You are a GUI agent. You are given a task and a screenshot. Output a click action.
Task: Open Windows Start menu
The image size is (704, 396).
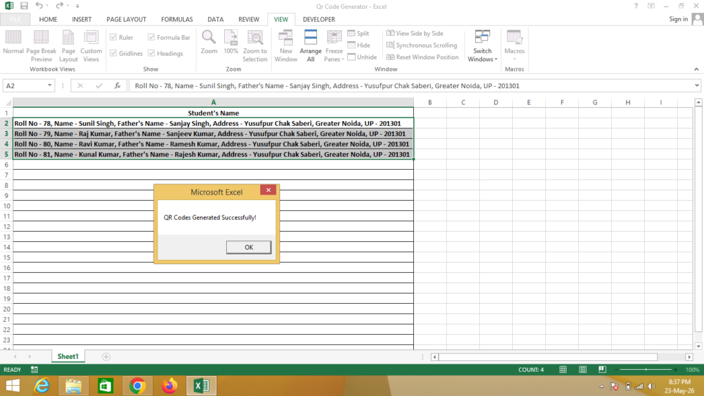tap(12, 386)
